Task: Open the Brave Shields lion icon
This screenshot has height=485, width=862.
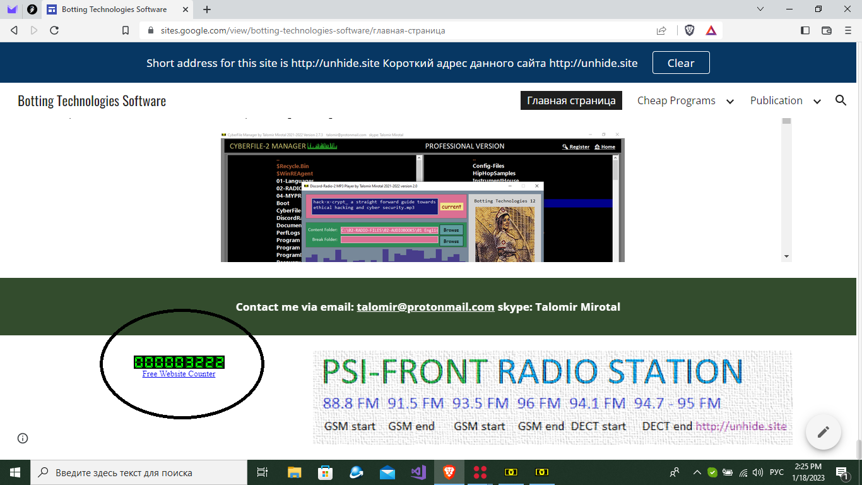Action: pyautogui.click(x=689, y=30)
